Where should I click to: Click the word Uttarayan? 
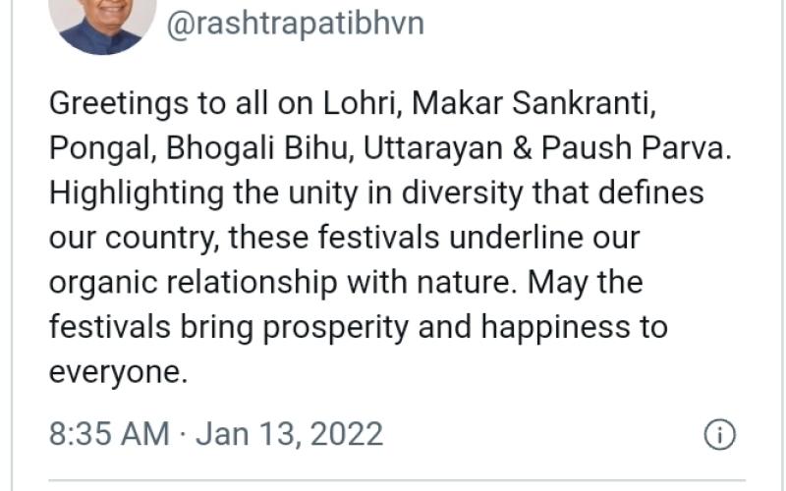point(432,149)
